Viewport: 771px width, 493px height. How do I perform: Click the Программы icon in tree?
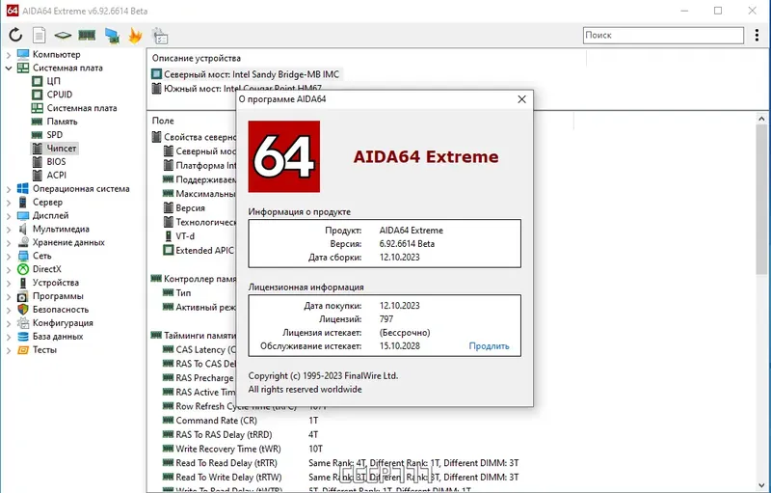tap(23, 296)
